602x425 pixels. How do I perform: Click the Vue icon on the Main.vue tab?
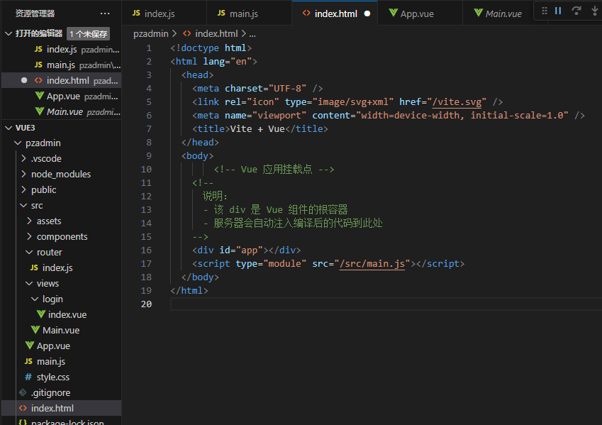pyautogui.click(x=478, y=13)
